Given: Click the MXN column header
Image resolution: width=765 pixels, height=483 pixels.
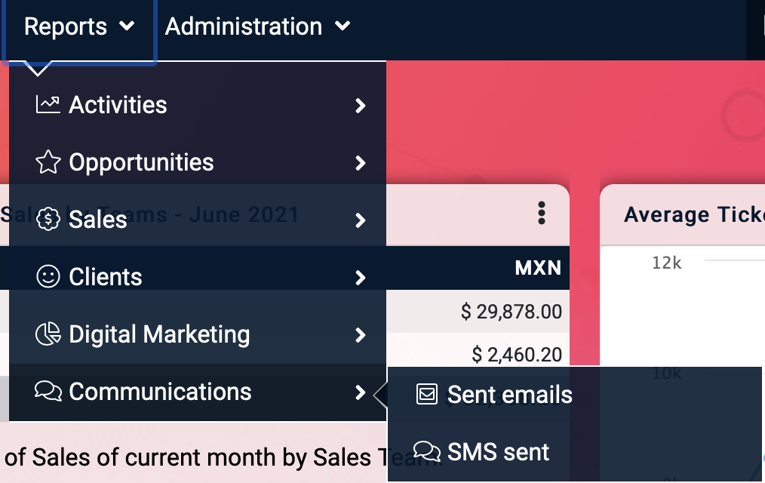Looking at the screenshot, I should (x=538, y=268).
